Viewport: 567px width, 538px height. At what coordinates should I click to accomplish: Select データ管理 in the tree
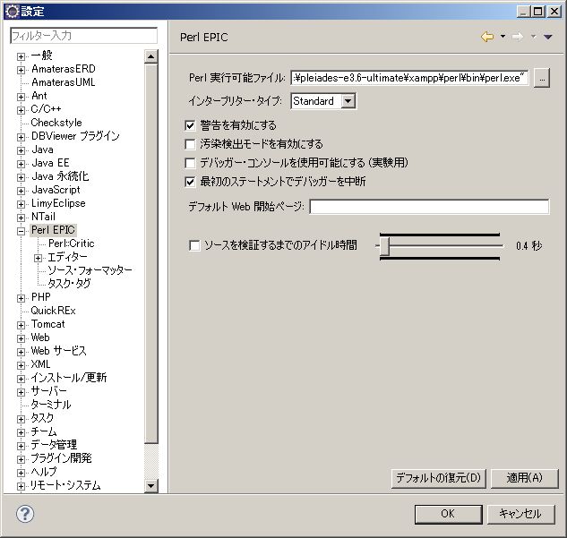point(54,444)
